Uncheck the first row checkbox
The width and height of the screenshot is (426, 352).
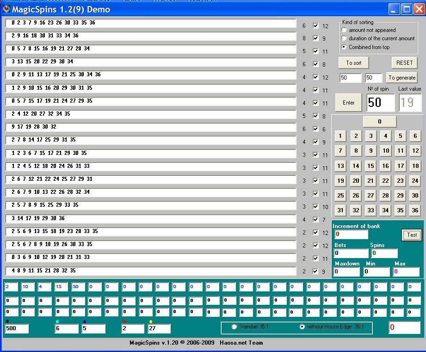(315, 26)
